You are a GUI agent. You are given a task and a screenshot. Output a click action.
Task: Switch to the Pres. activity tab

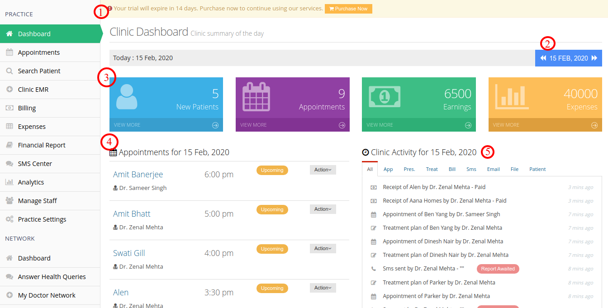point(409,169)
